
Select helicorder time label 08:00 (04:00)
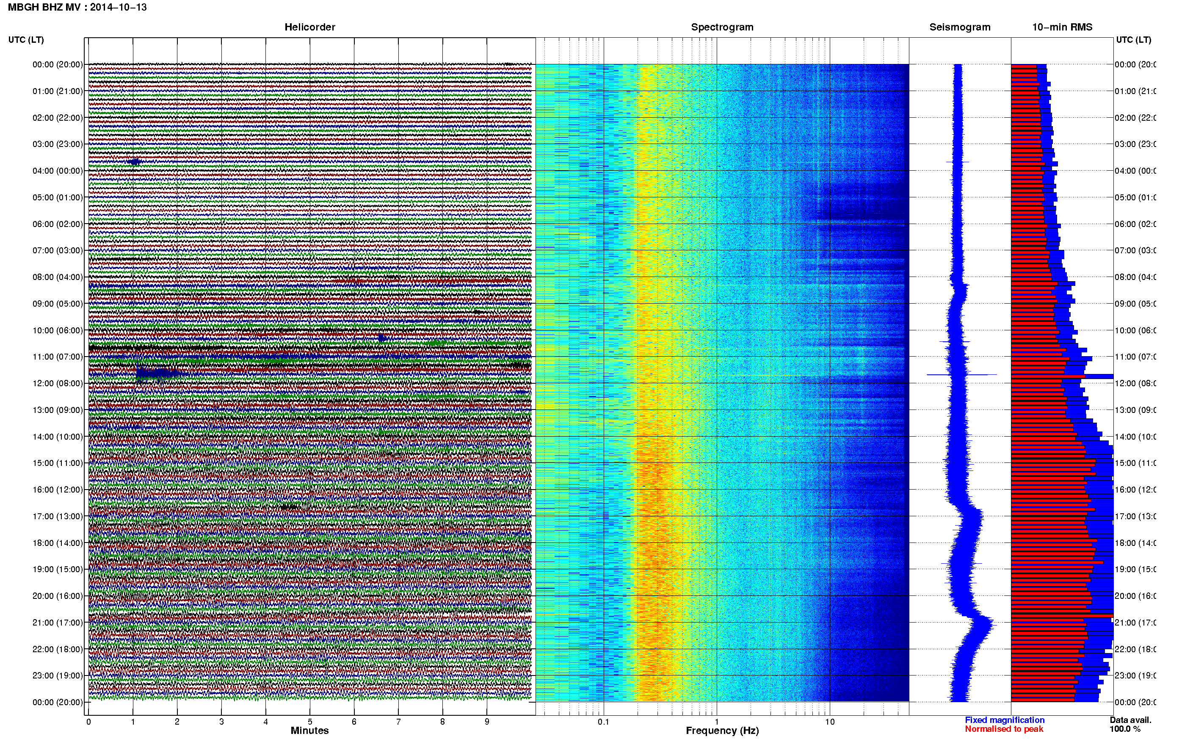tap(58, 277)
